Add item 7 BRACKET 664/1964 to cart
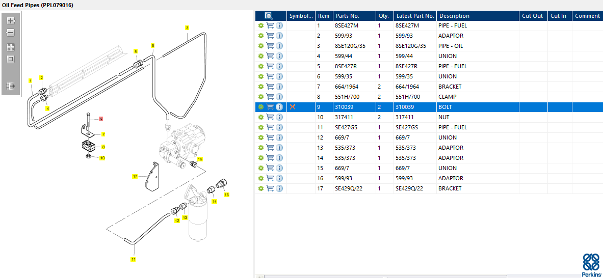This screenshot has width=603, height=278. click(x=270, y=87)
